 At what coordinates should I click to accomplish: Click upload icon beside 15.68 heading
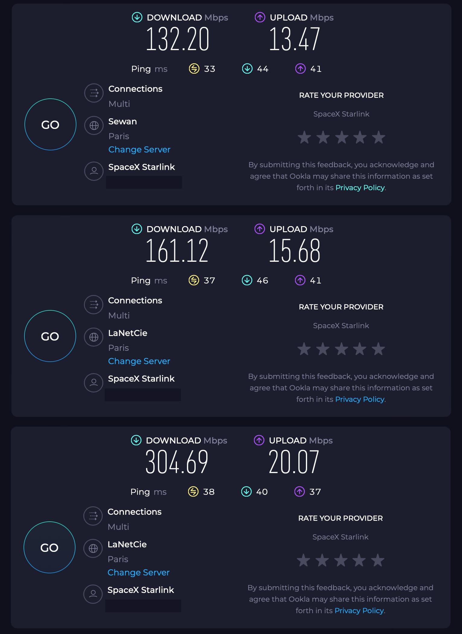tap(260, 229)
